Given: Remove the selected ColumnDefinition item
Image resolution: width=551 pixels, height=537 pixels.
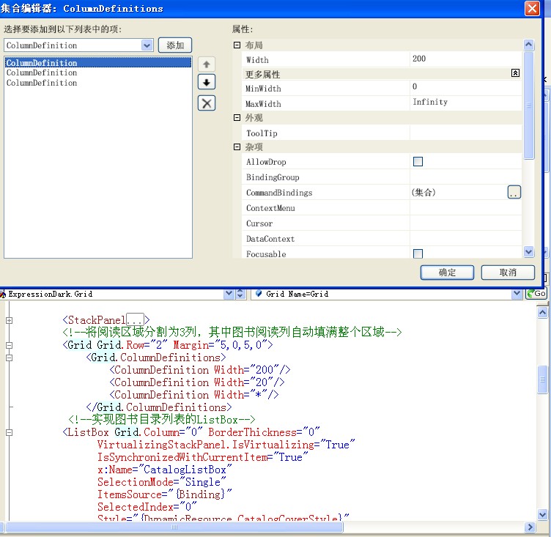Looking at the screenshot, I should (207, 103).
